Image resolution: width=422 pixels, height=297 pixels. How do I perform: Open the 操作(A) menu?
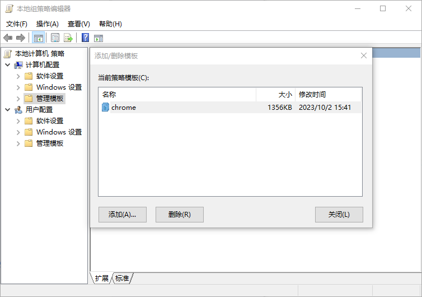click(x=47, y=24)
